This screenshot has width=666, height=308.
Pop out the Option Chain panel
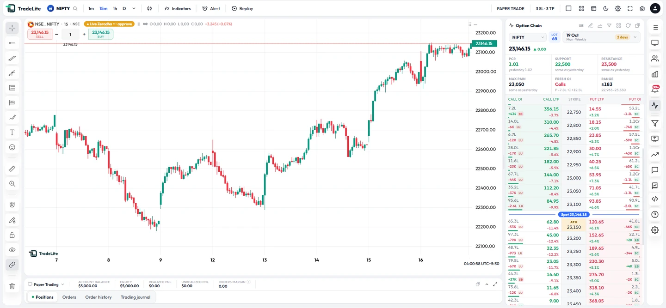click(x=637, y=25)
